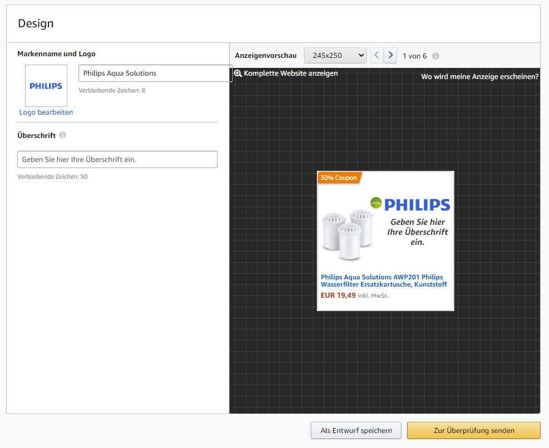Click the ad headline placeholder text in preview
The width and height of the screenshot is (549, 448).
tap(418, 232)
